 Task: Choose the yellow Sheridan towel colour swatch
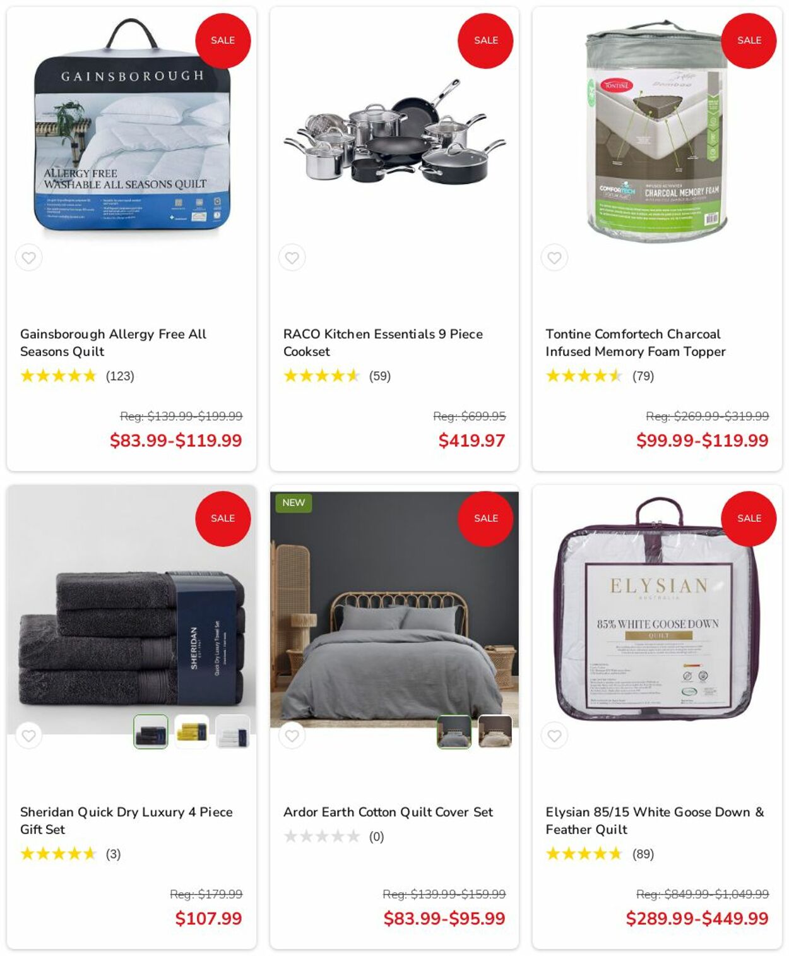tap(192, 732)
